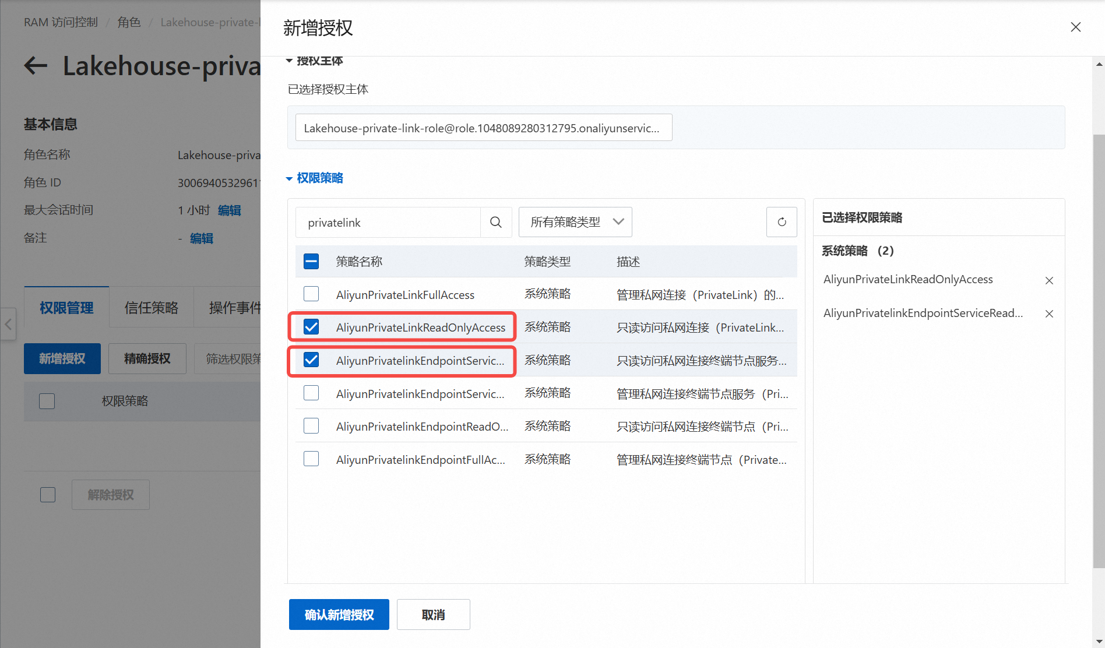Collapse the left sidebar with arrow handle
Image resolution: width=1105 pixels, height=648 pixels.
8,324
